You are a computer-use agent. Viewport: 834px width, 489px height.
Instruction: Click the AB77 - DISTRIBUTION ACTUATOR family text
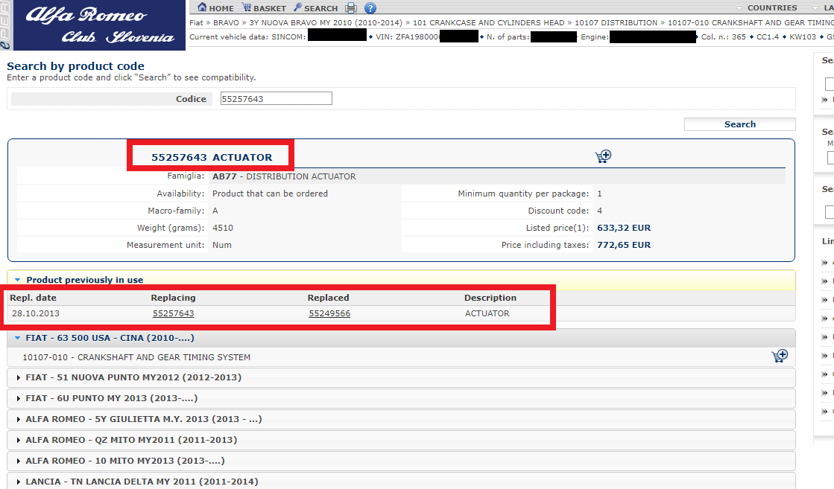coord(284,176)
